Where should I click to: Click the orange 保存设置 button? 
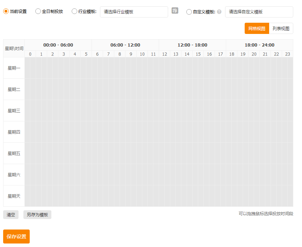click(x=16, y=237)
